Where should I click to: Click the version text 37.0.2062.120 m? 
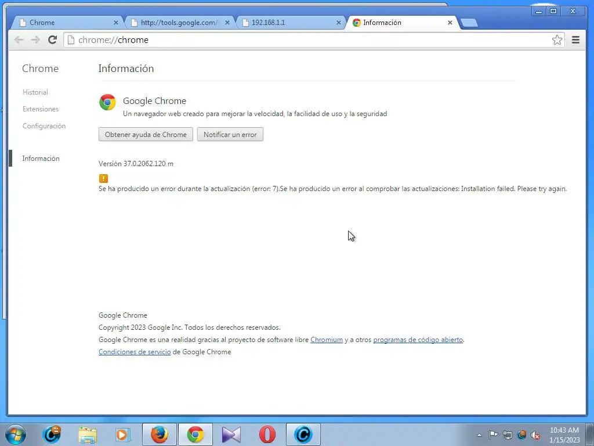136,164
